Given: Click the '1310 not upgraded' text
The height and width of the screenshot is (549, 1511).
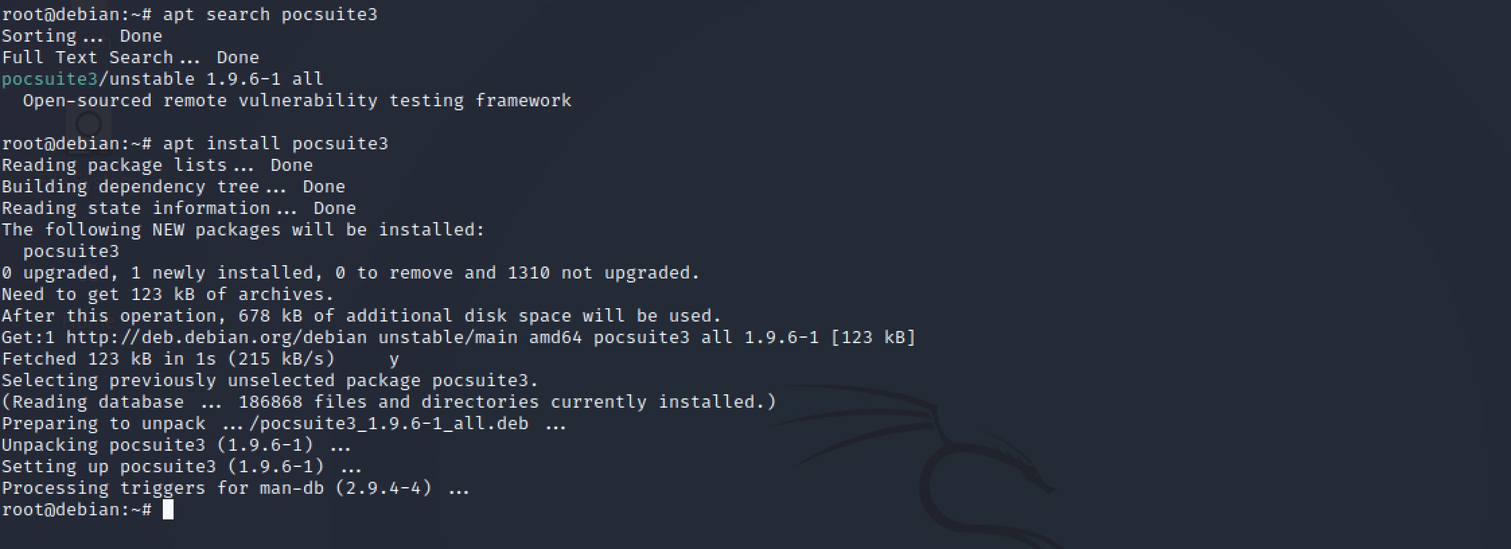Looking at the screenshot, I should click(x=603, y=272).
